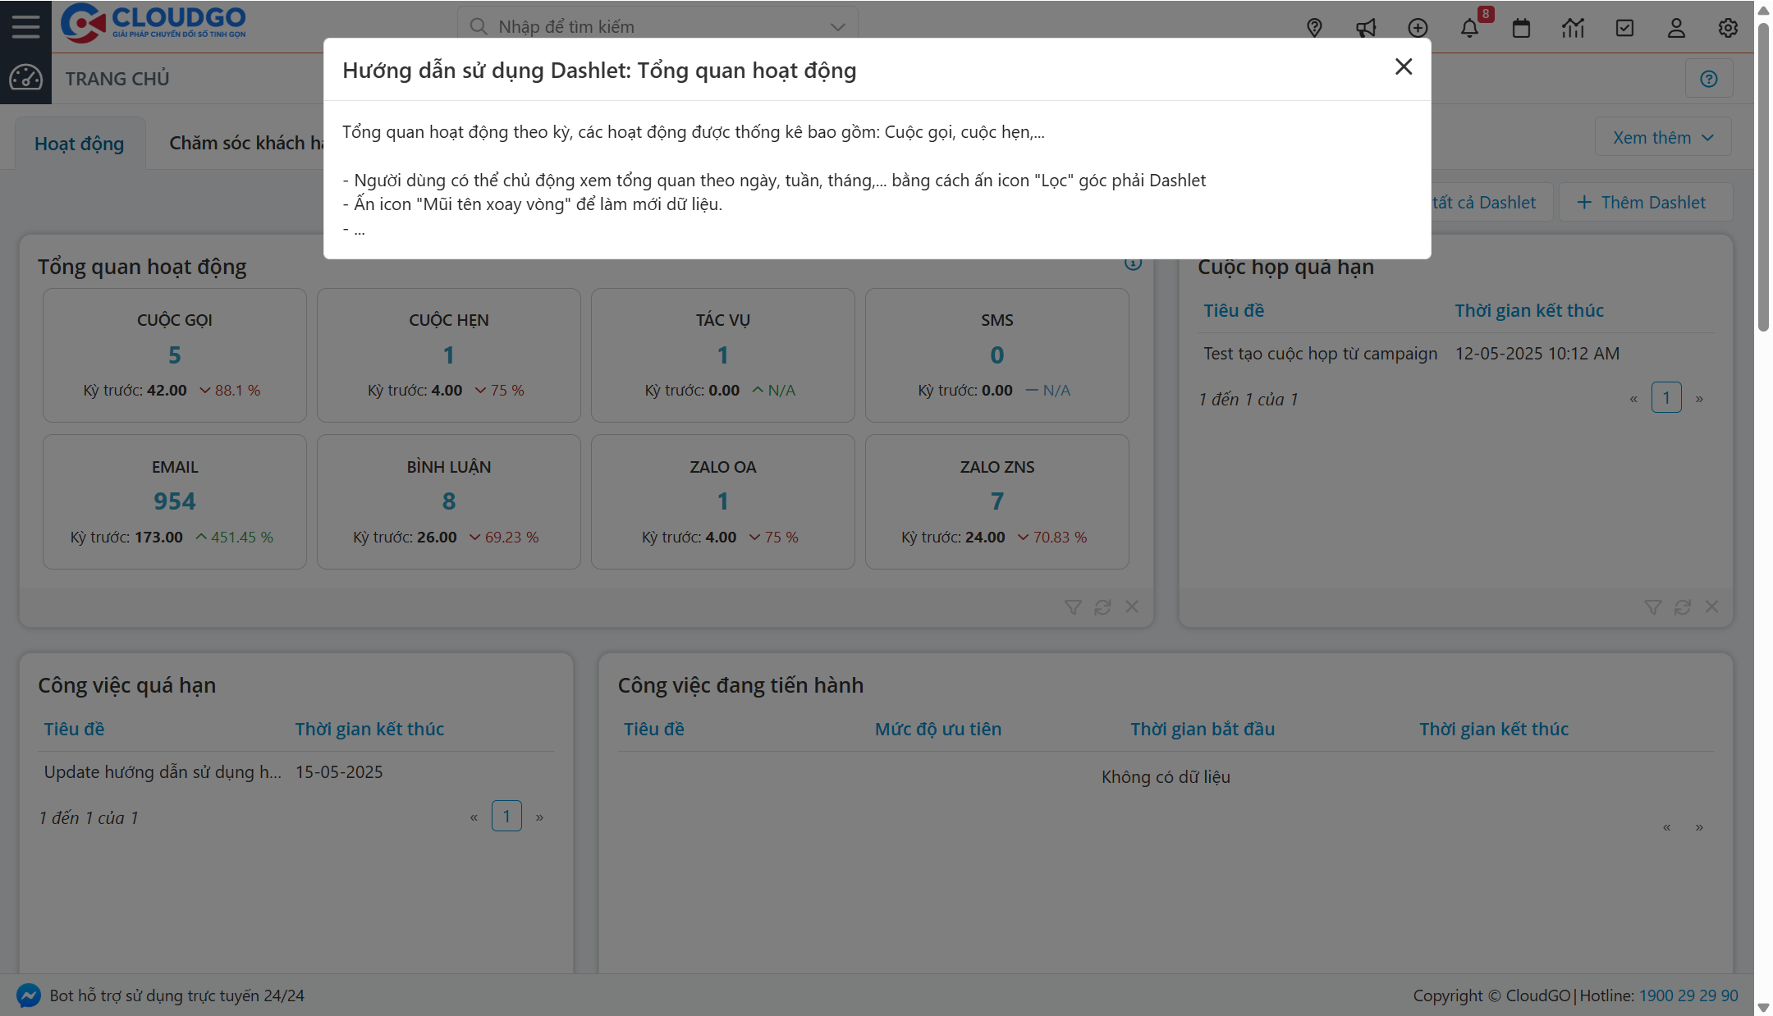Open the check-in location pin icon
The height and width of the screenshot is (1016, 1773).
[1314, 27]
